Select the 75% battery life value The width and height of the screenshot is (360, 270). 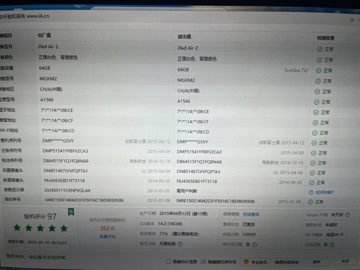(163, 234)
